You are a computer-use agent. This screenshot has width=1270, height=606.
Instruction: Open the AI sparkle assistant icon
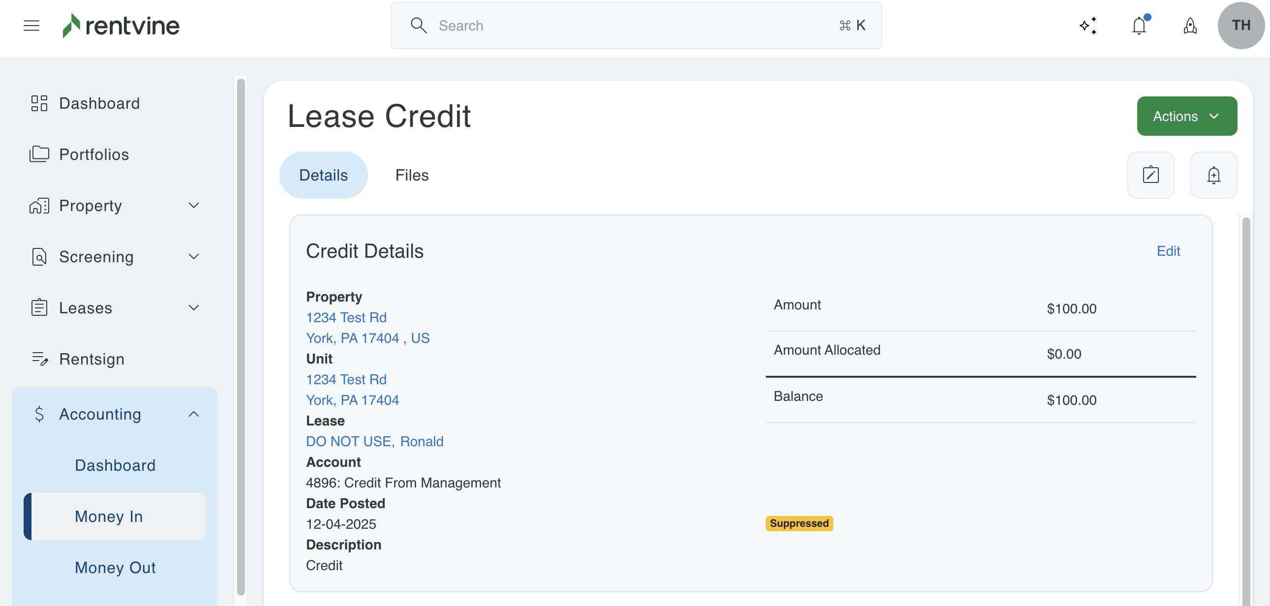coord(1088,25)
